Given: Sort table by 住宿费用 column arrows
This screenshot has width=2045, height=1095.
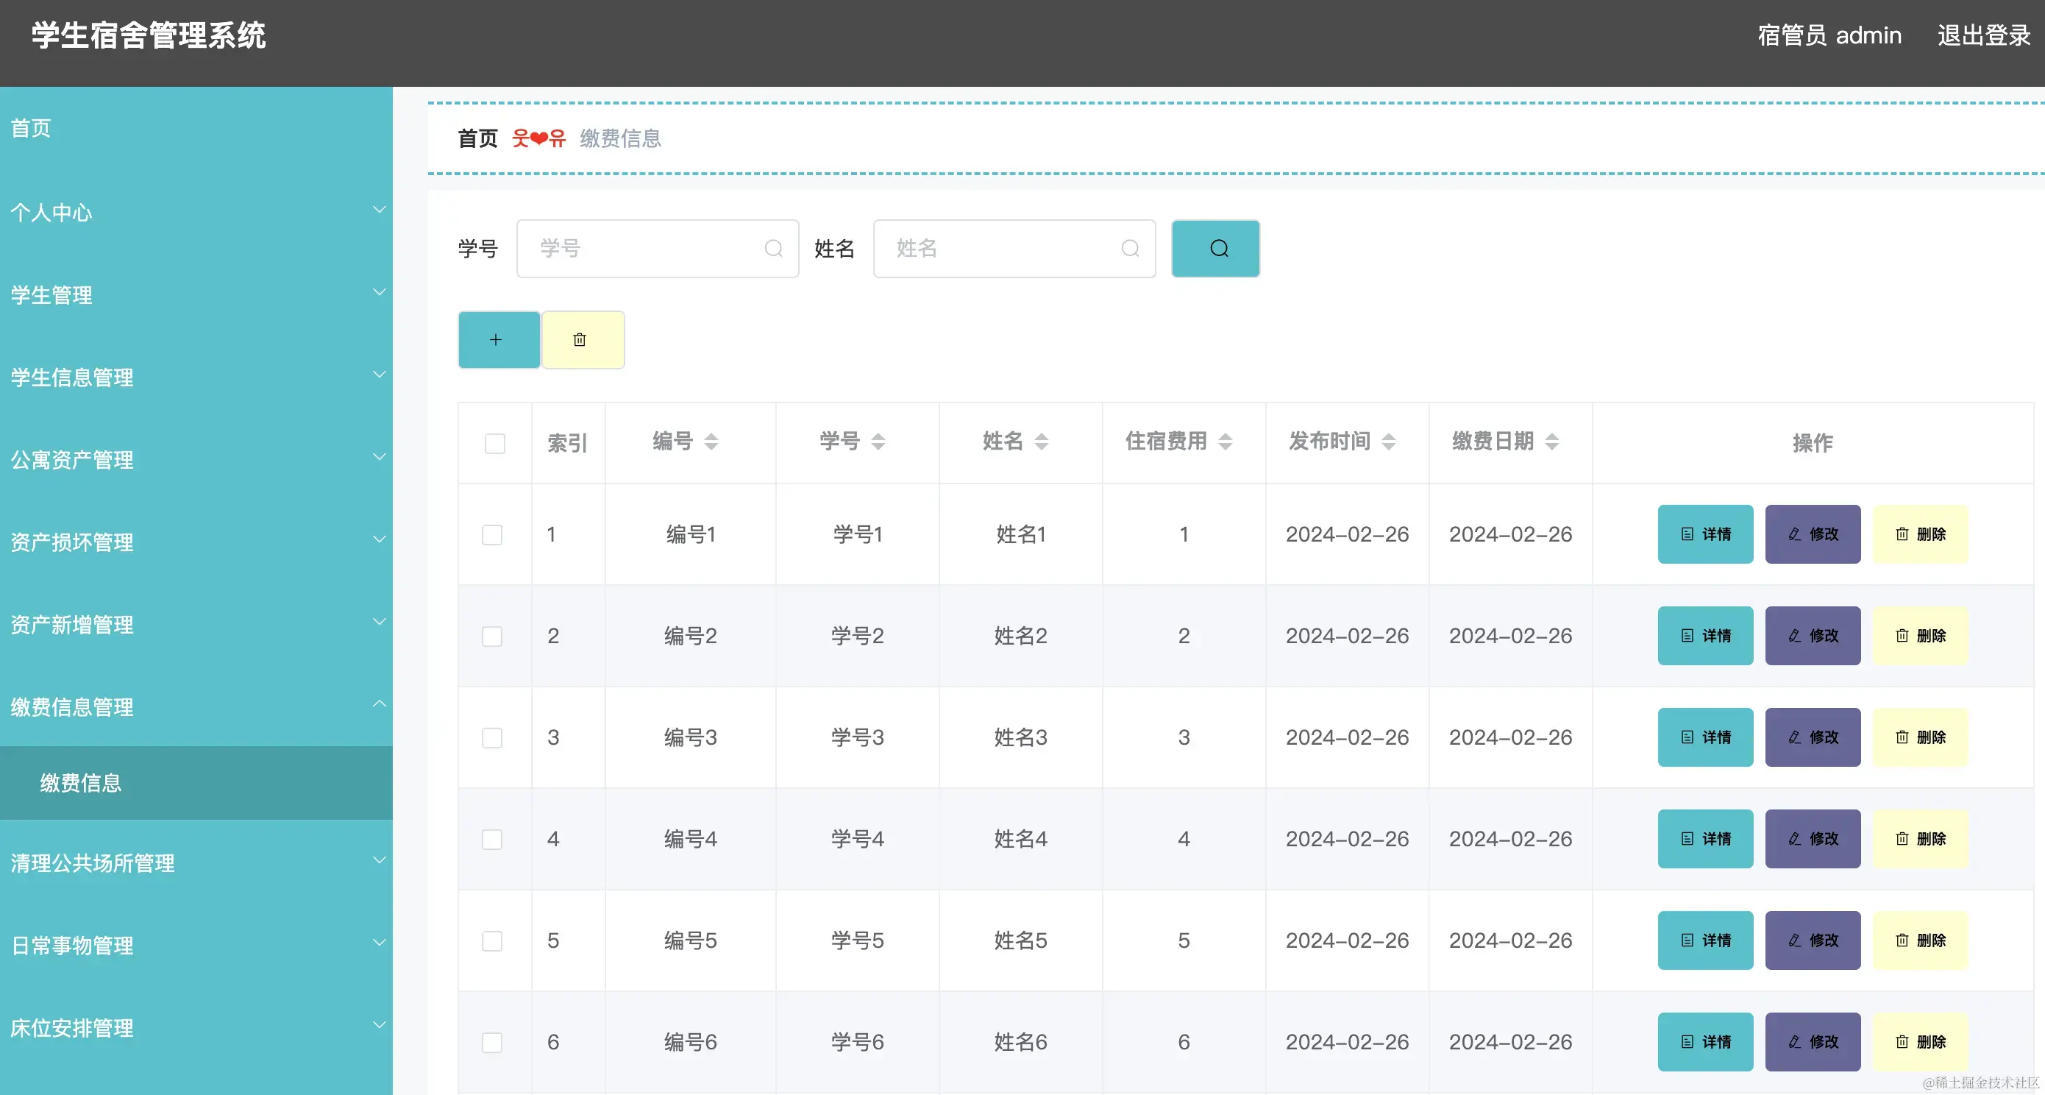Looking at the screenshot, I should click(x=1226, y=442).
